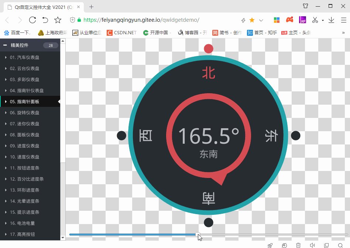Open the overflow chevron at bookmarks bar end
Viewport: 350px width, 248px height.
tap(344, 33)
